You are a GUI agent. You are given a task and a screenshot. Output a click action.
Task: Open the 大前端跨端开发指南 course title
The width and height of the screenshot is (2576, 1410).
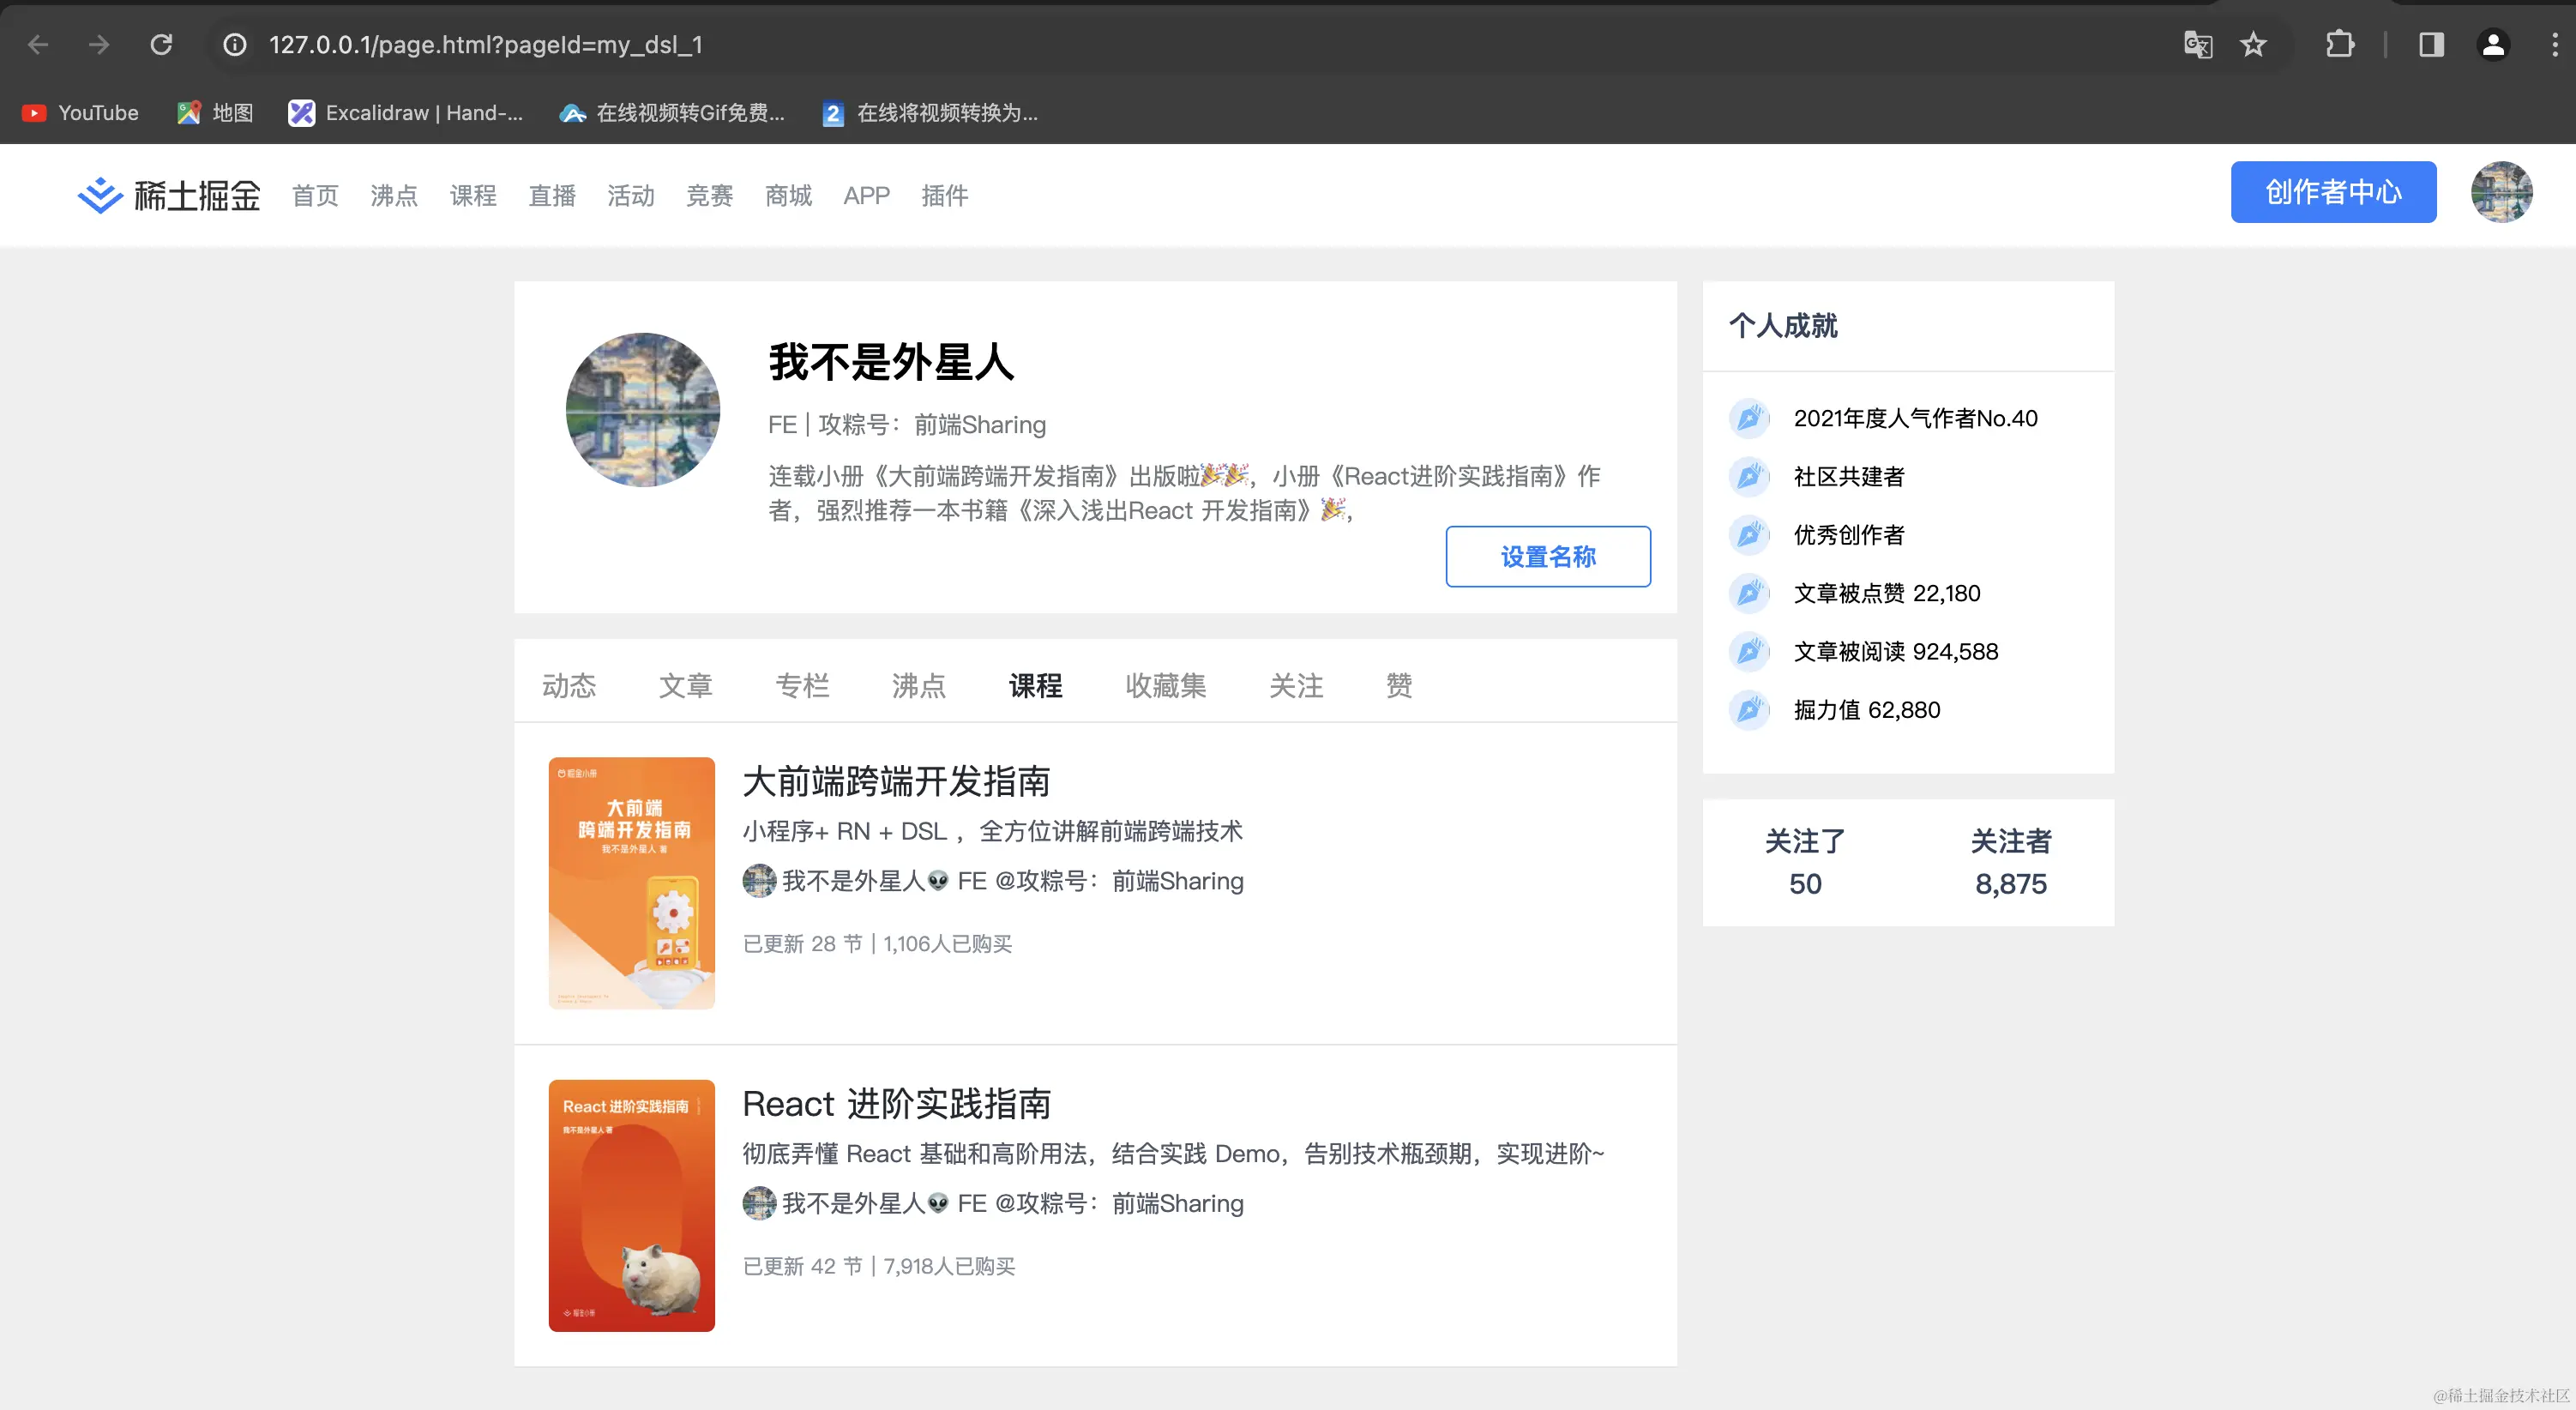[896, 782]
